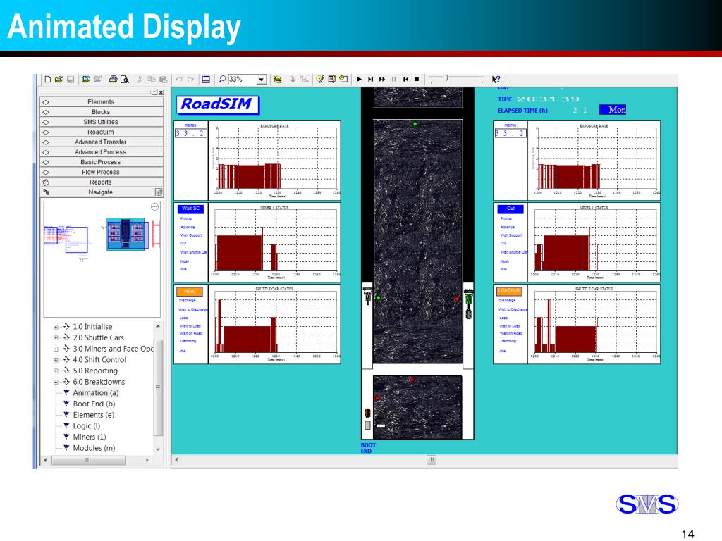Jump to the Animation (a) named view
Image resolution: width=722 pixels, height=541 pixels.
pyautogui.click(x=96, y=393)
